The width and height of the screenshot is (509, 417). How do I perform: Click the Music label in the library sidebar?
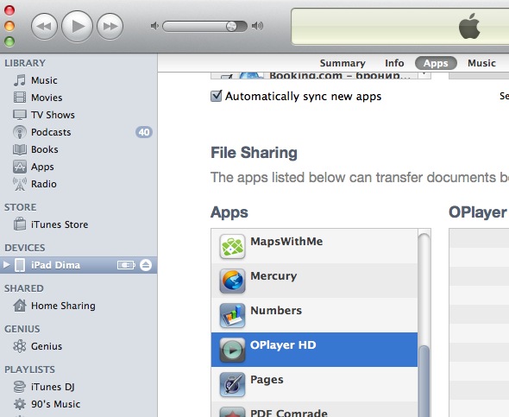[x=44, y=80]
